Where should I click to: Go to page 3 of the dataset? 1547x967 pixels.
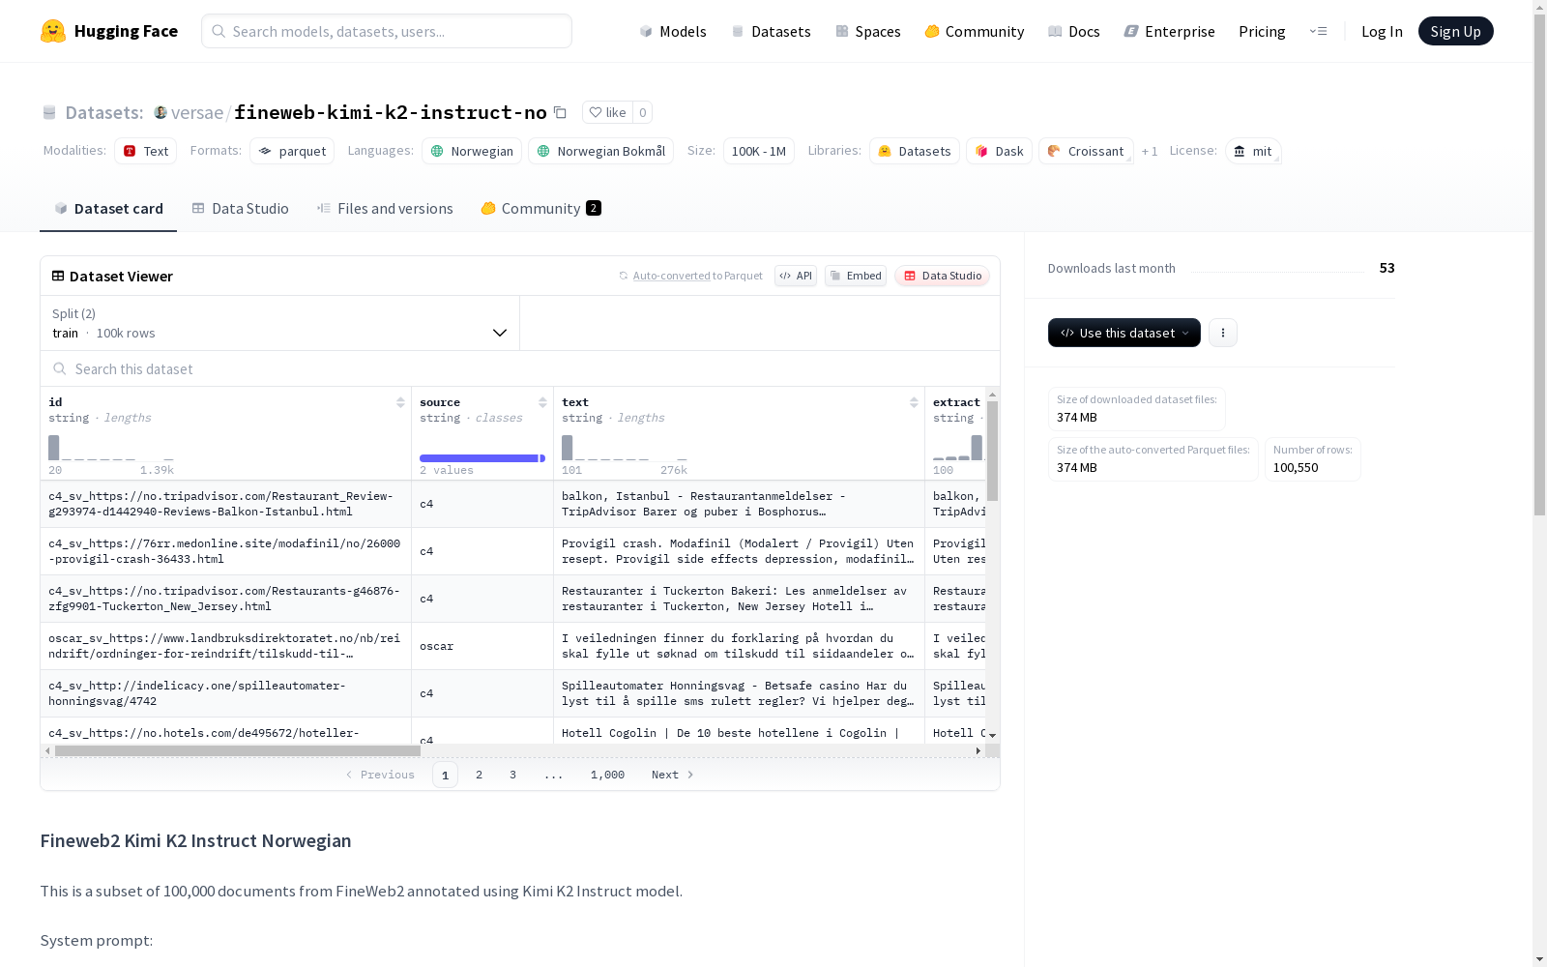512,775
